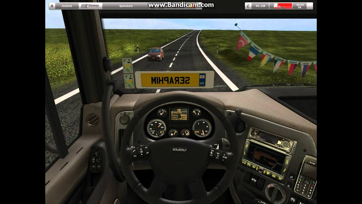This screenshot has height=204, width=362.
Task: Select the Gdansk destination label
Action: pos(66,6)
